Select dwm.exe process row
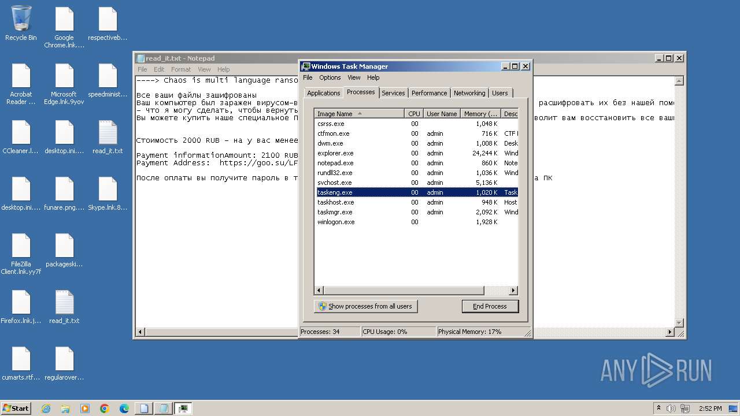This screenshot has height=416, width=740. [x=416, y=143]
